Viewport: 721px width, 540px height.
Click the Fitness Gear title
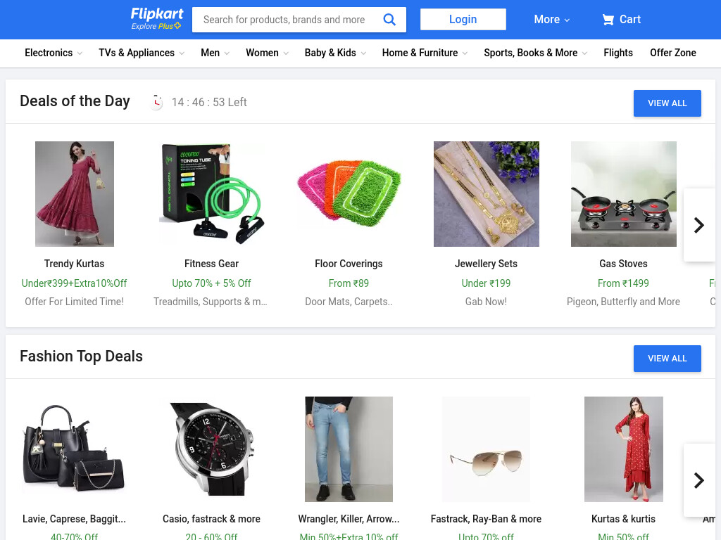pos(211,264)
